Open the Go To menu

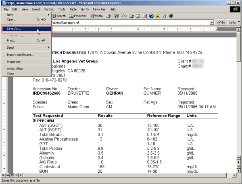pyautogui.click(x=85, y=9)
